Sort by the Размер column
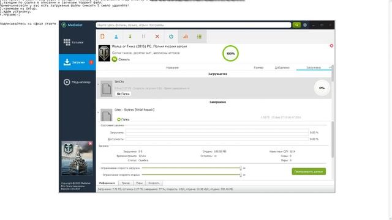This screenshot has height=220, width=392. 258,68
